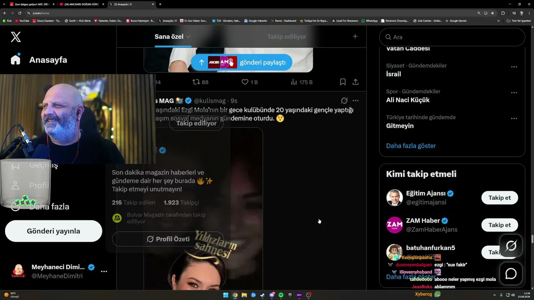This screenshot has width=534, height=300.
Task: Click the Gönderi yayınla button
Action: (53, 231)
